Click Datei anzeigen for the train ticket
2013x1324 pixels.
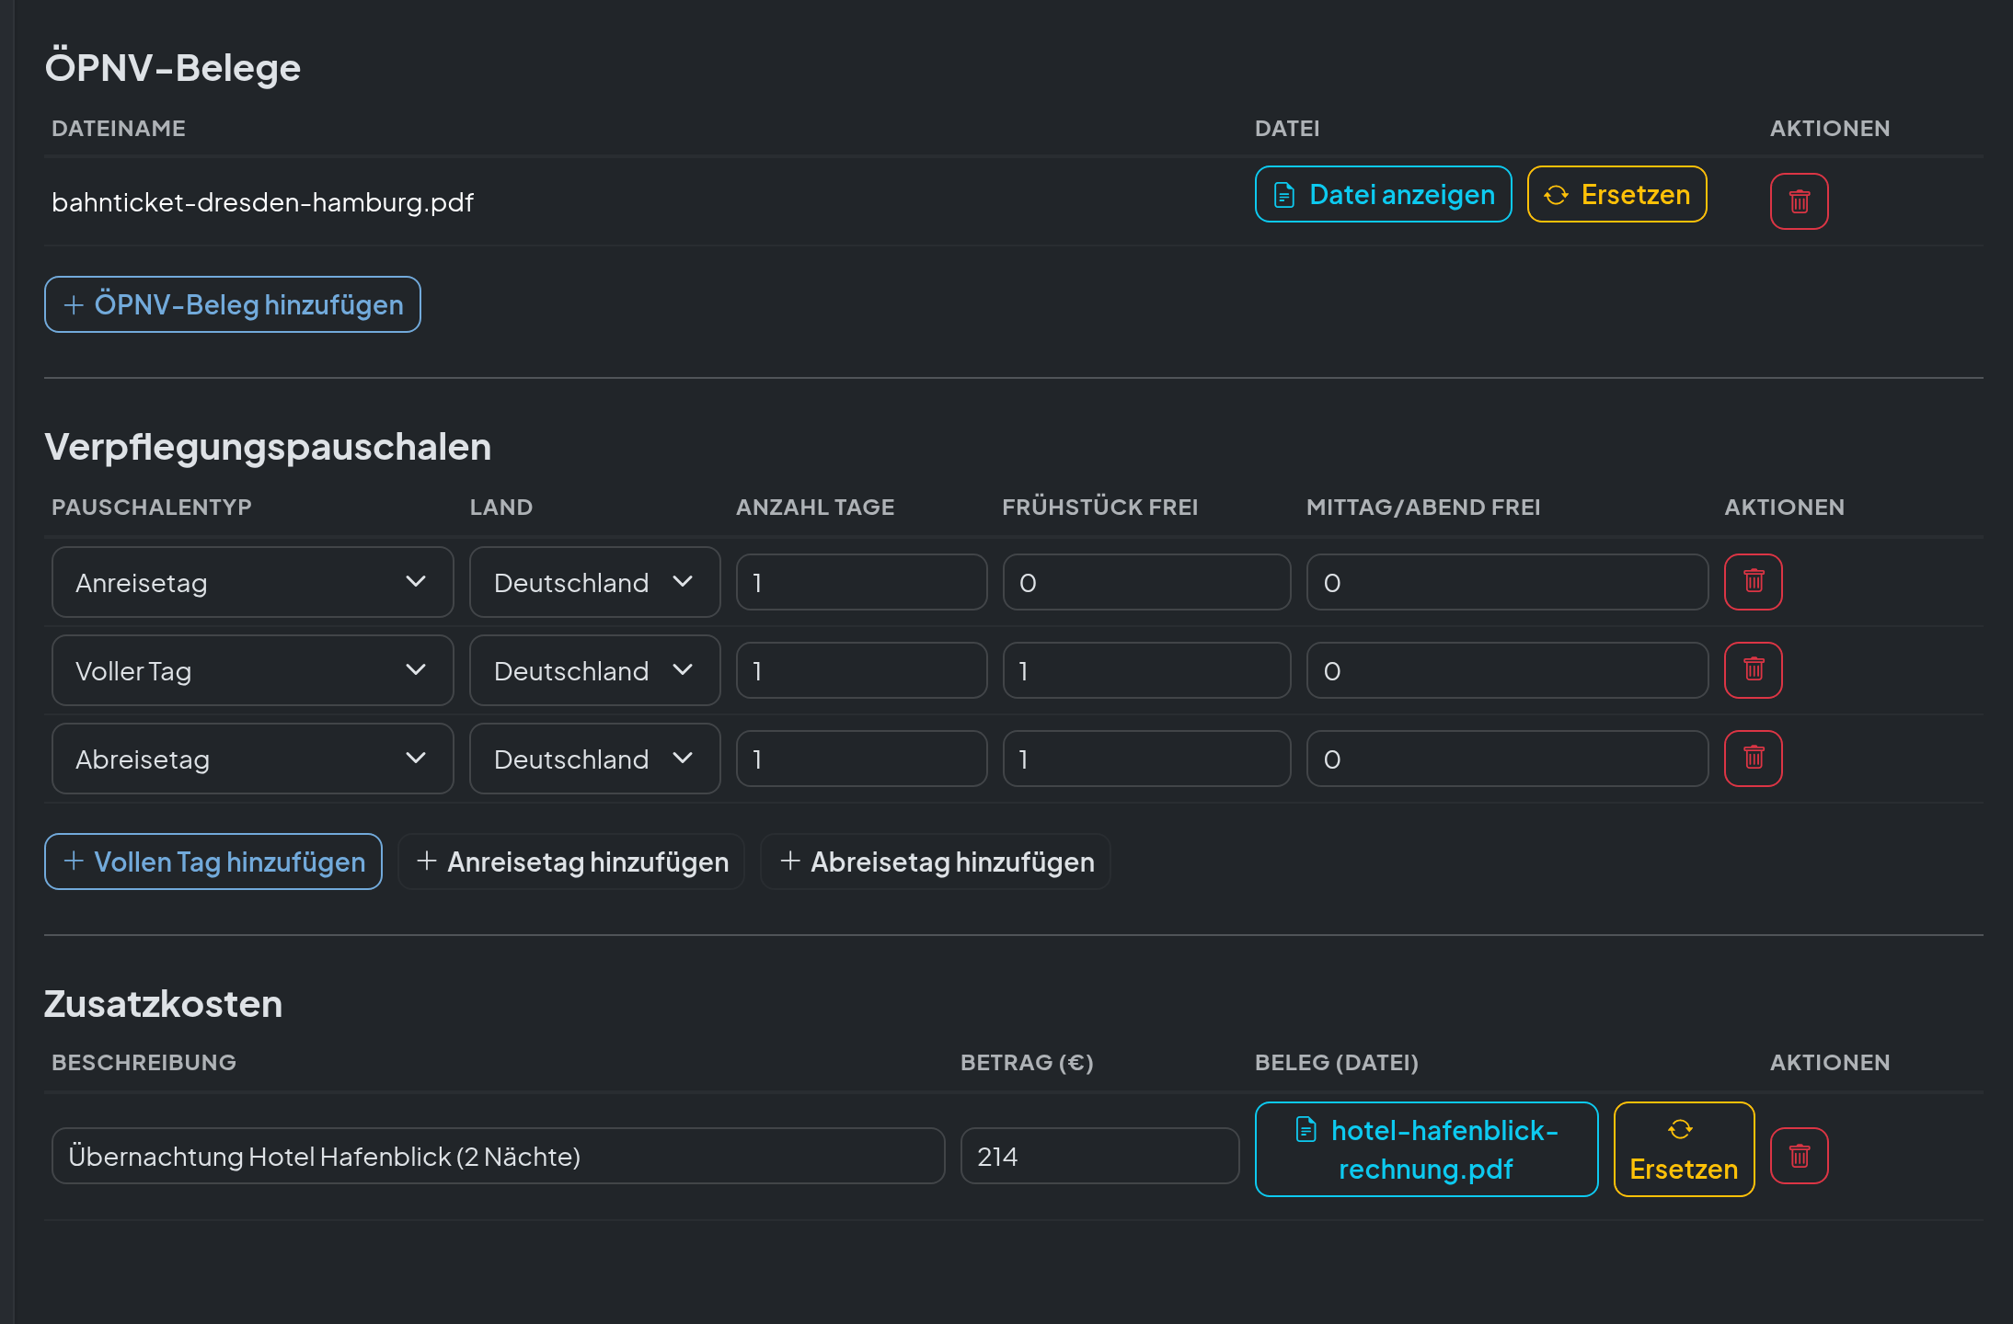pos(1383,194)
